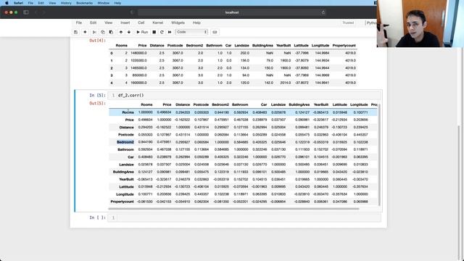Open Jupyter File menu
This screenshot has height=261, width=464.
(x=79, y=22)
